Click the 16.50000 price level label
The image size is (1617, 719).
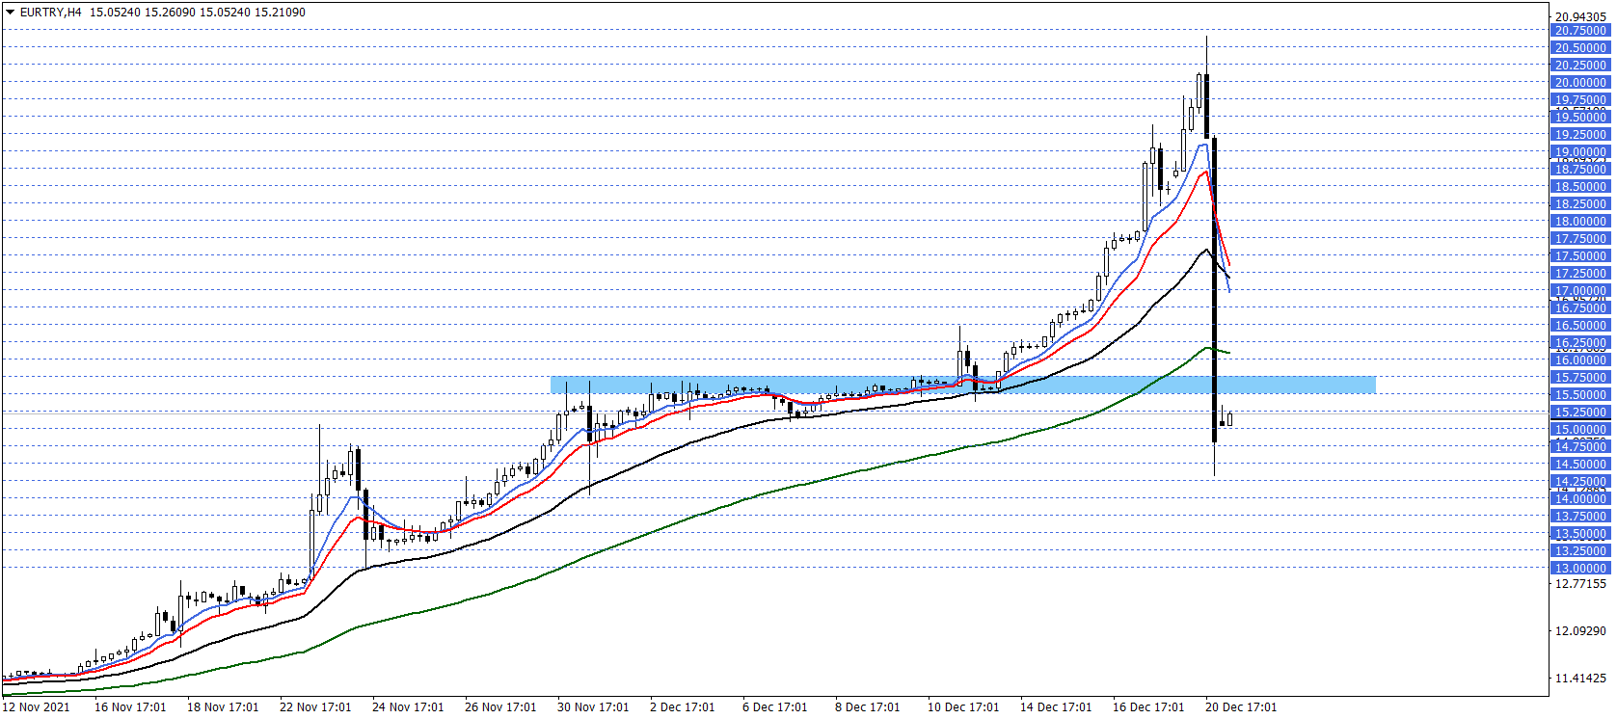click(x=1579, y=326)
